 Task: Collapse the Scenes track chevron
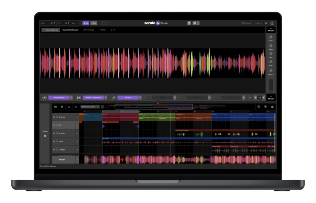point(77,117)
